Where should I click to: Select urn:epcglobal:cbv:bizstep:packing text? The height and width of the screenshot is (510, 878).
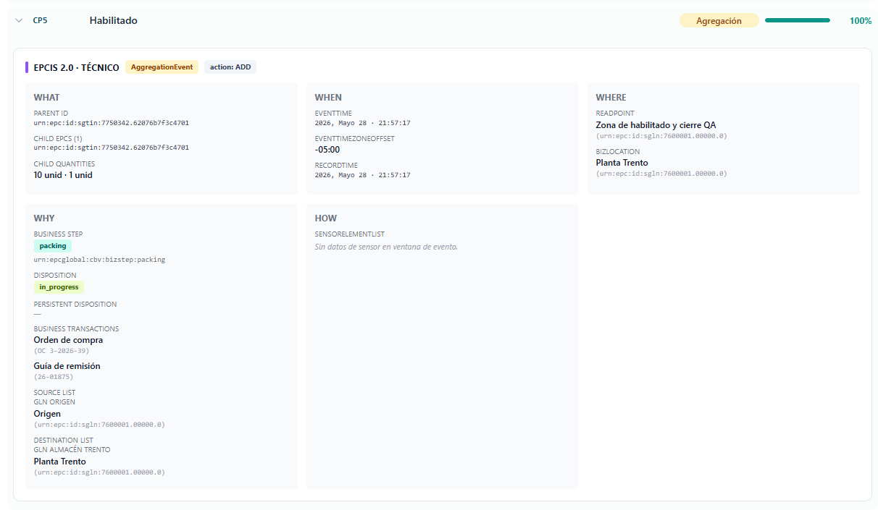tap(99, 260)
